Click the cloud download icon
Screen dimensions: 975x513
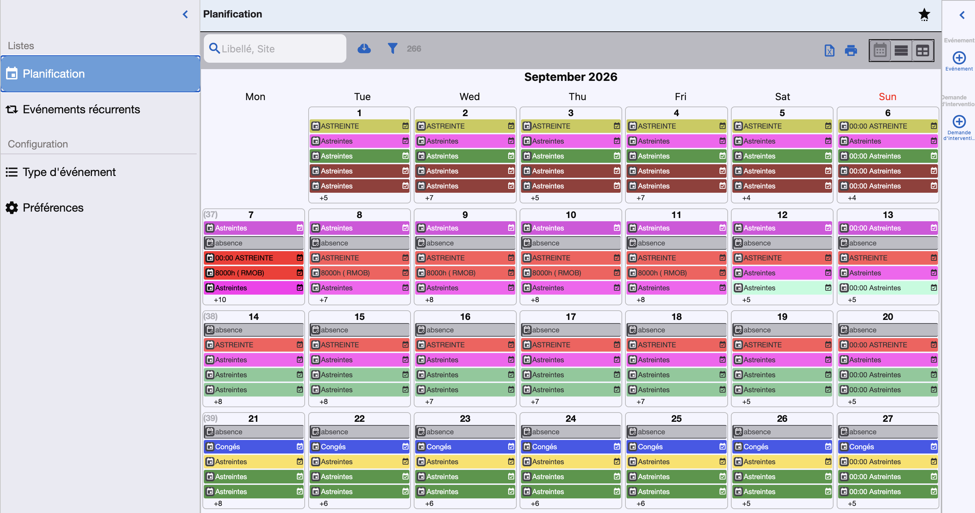point(364,49)
